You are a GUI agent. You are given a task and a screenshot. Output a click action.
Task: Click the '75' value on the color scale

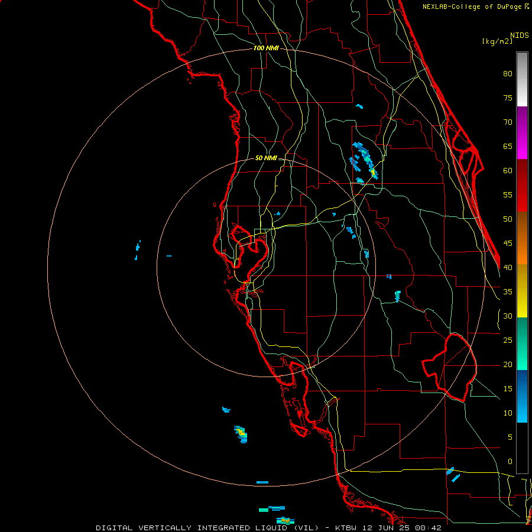[x=508, y=98]
